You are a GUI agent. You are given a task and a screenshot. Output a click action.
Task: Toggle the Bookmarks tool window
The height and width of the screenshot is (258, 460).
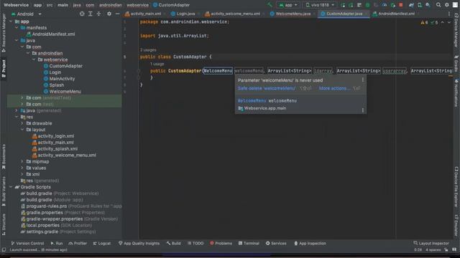[4, 157]
